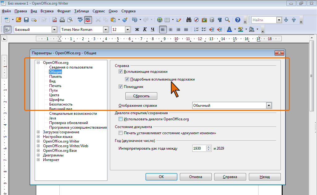Enable Использовать диалоги OpenOffice.org checkbox
The width and height of the screenshot is (317, 195).
tap(120, 119)
